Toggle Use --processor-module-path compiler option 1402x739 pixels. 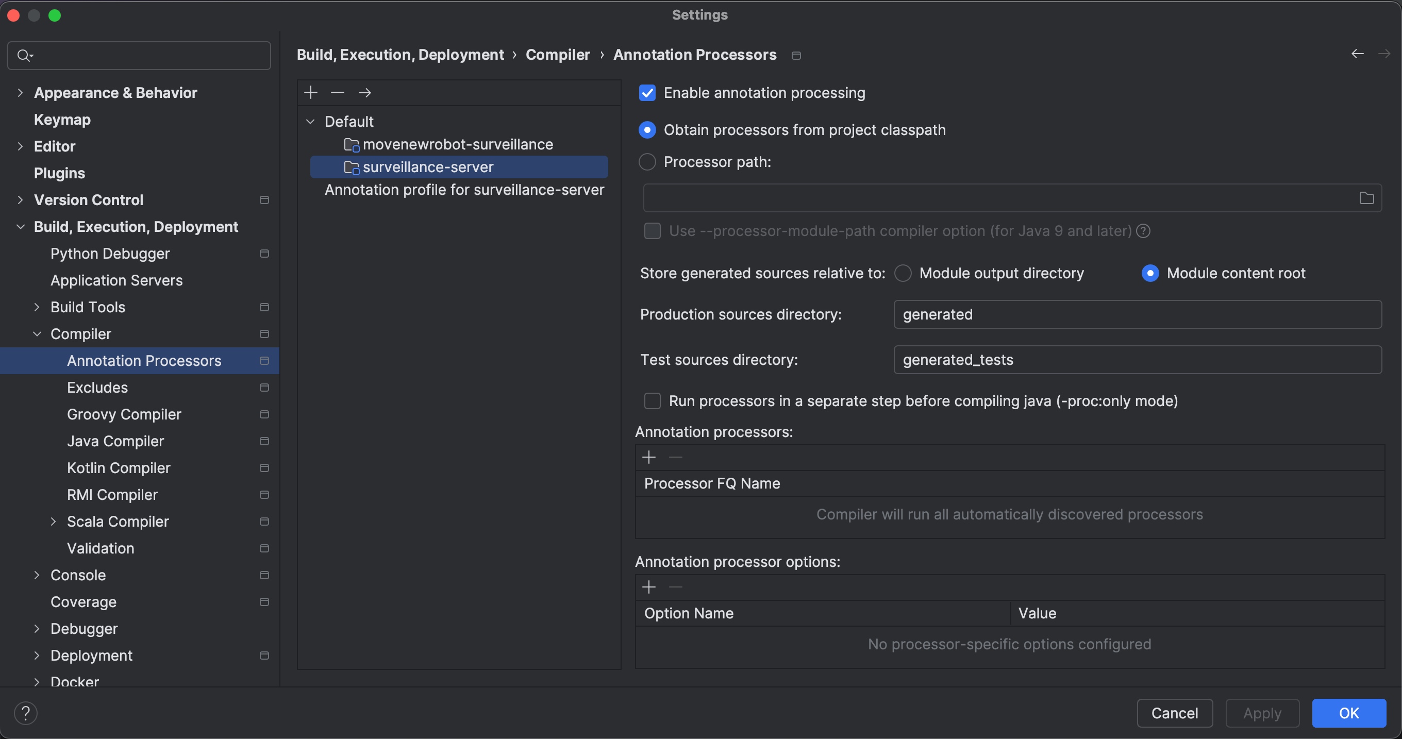(x=652, y=231)
